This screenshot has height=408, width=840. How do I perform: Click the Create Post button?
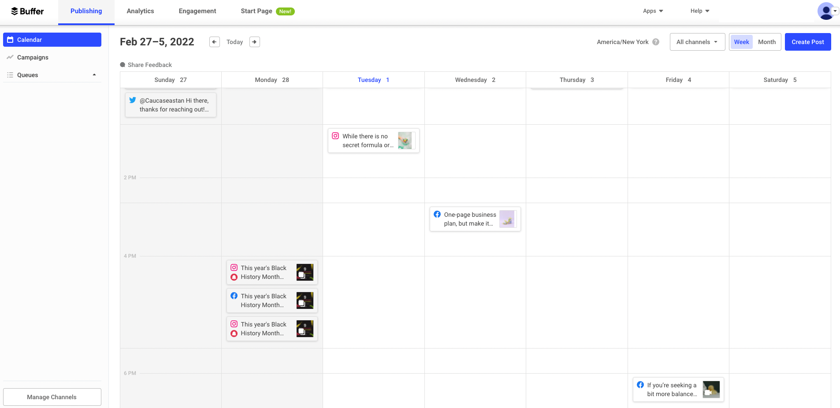[x=808, y=42]
